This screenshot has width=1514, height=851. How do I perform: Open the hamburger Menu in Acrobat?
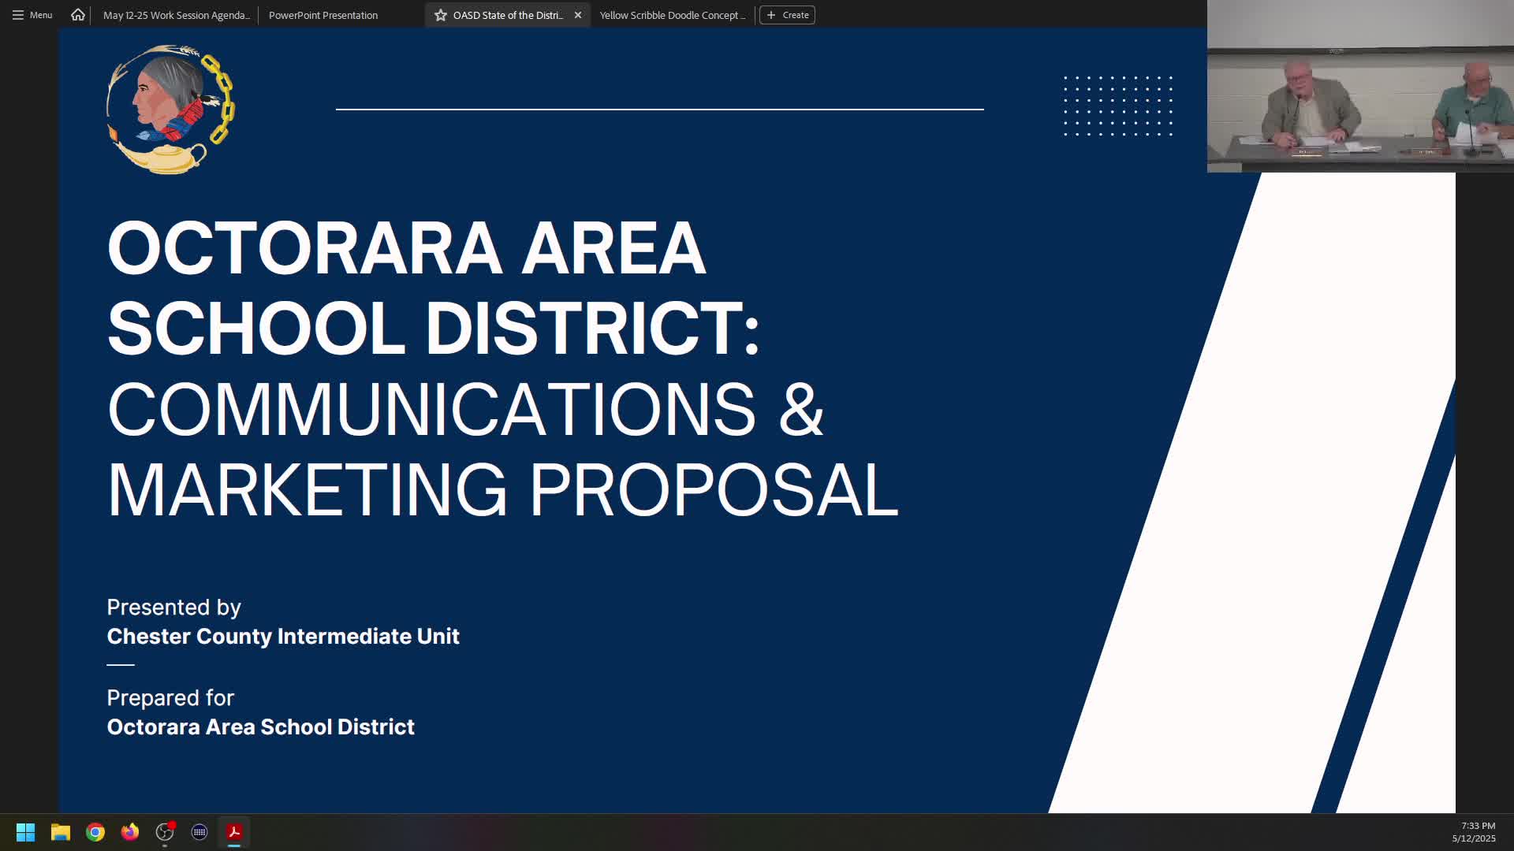click(x=32, y=15)
